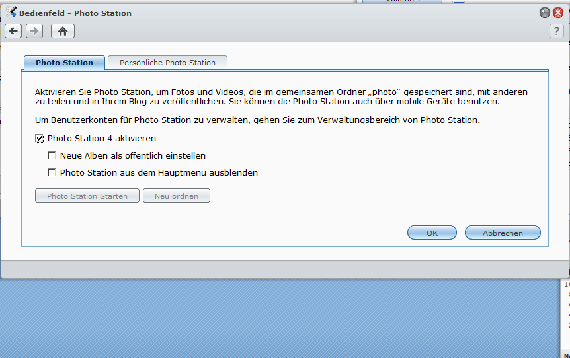Tick Photo Station aus dem Hauptmenü ausblenden

52,172
